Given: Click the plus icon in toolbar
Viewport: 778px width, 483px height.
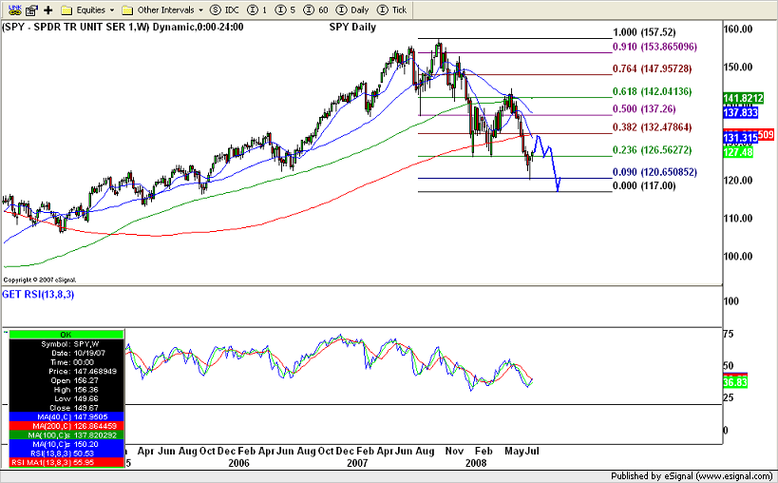Looking at the screenshot, I should coord(47,10).
